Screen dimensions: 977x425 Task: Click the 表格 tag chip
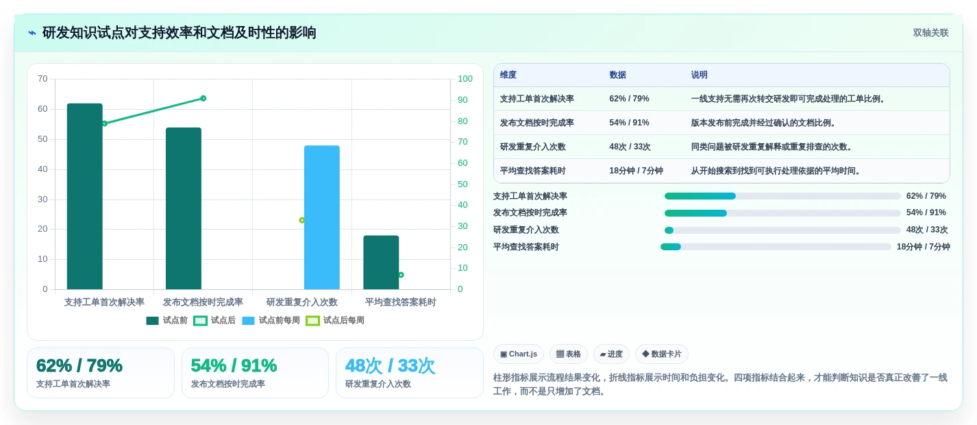[569, 354]
